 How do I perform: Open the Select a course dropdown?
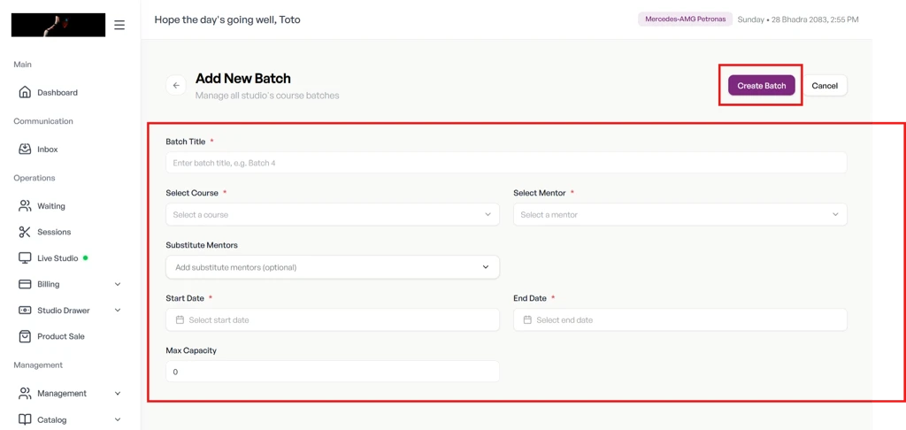333,214
